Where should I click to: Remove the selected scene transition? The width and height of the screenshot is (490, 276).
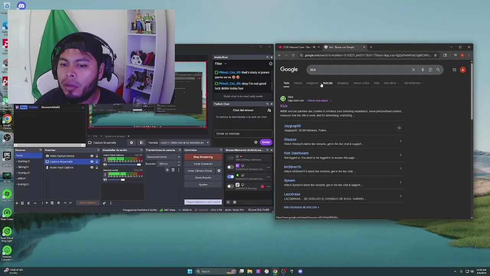[x=173, y=170]
